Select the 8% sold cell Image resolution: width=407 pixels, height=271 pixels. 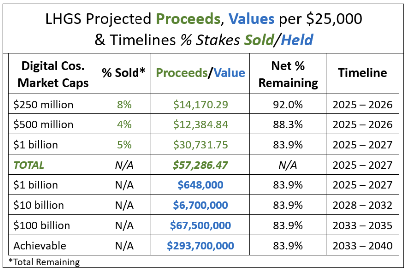124,105
